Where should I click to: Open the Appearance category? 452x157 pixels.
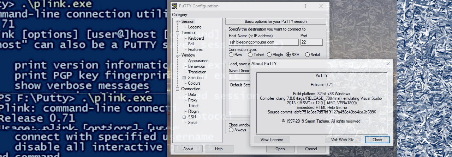(198, 61)
